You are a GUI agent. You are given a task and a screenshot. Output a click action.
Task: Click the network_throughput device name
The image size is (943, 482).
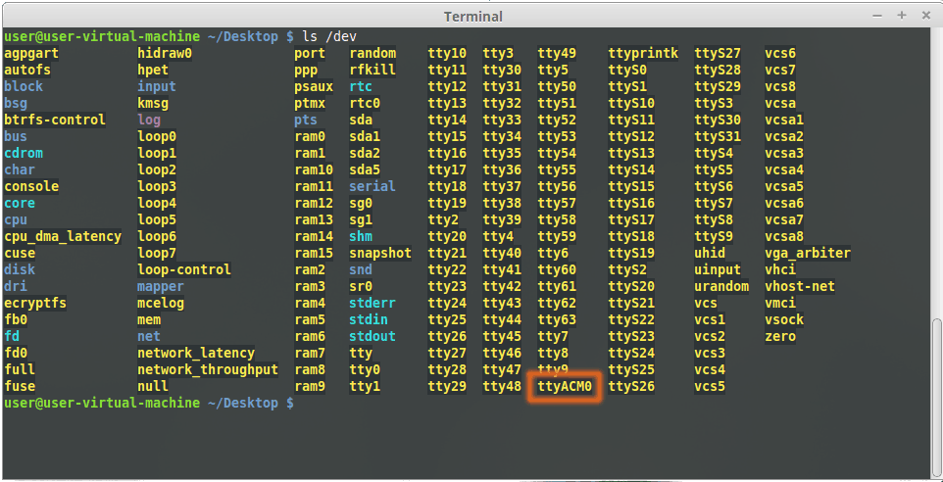207,370
